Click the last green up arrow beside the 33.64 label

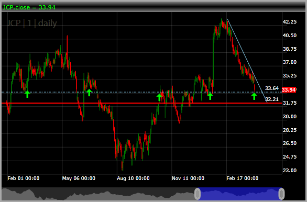coord(254,96)
